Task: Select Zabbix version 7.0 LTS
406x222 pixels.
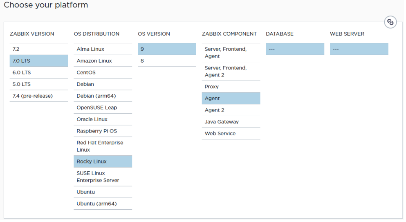Action: click(39, 61)
